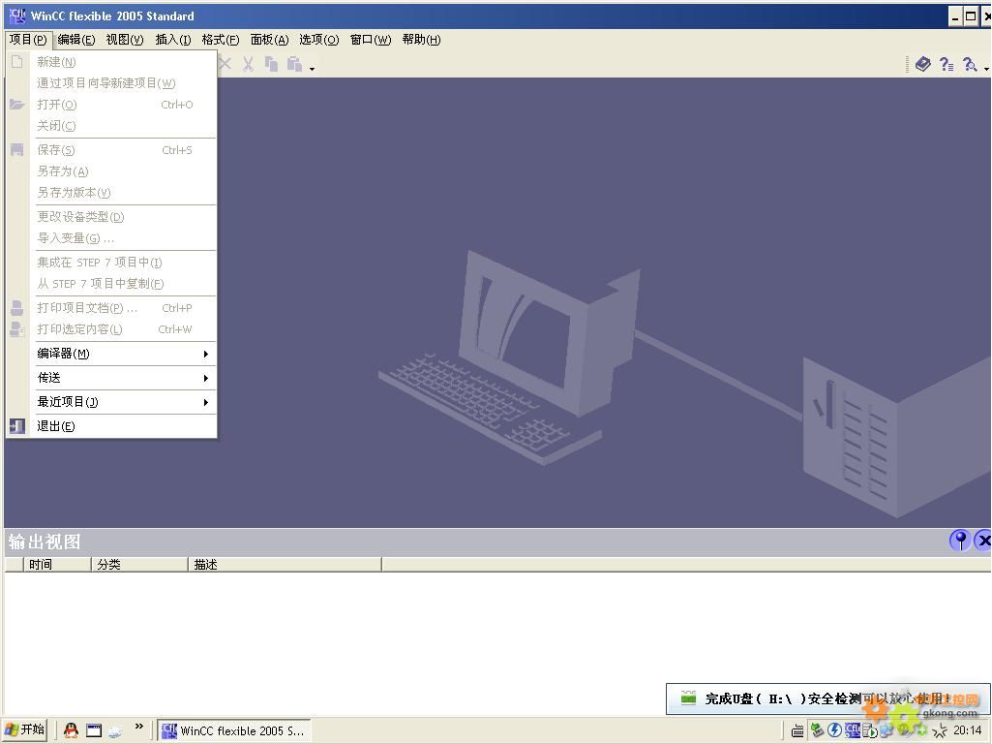992x744 pixels.
Task: Click the 描述 column header
Action: [x=285, y=564]
